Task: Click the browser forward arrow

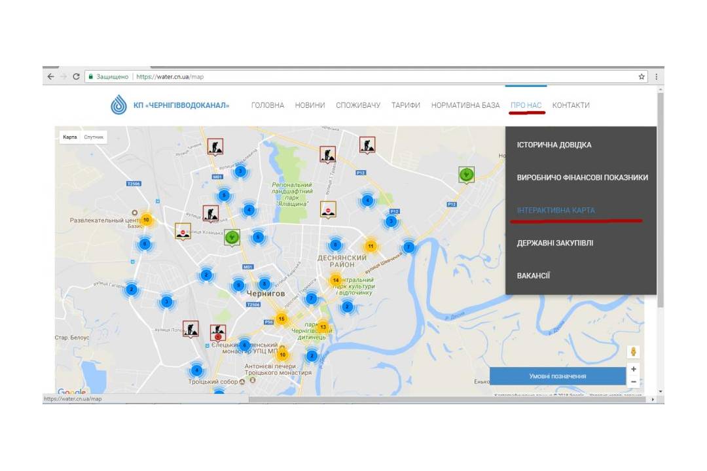Action: 63,77
